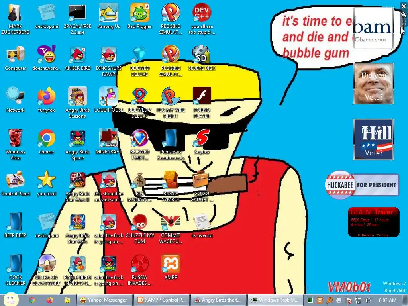Launch Chrome from the taskbar quick launch
Viewport: 408px width, 306px height.
point(32,300)
